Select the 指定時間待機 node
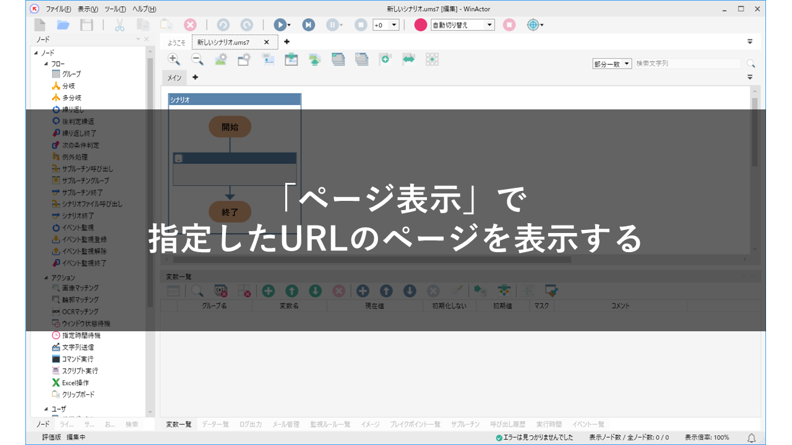 [x=81, y=335]
